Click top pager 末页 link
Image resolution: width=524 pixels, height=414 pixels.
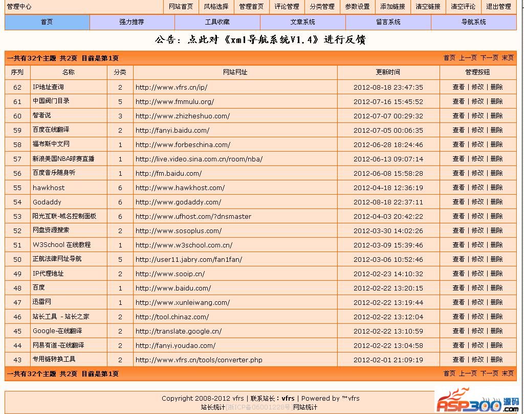(x=508, y=58)
